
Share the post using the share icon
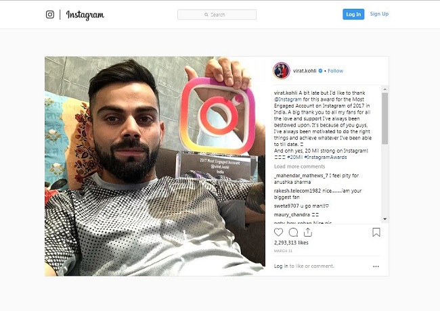tap(308, 233)
